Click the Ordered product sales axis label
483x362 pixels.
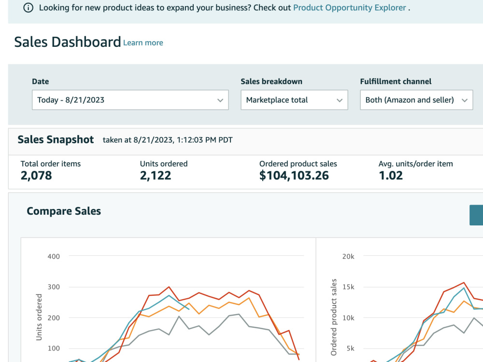pyautogui.click(x=334, y=317)
